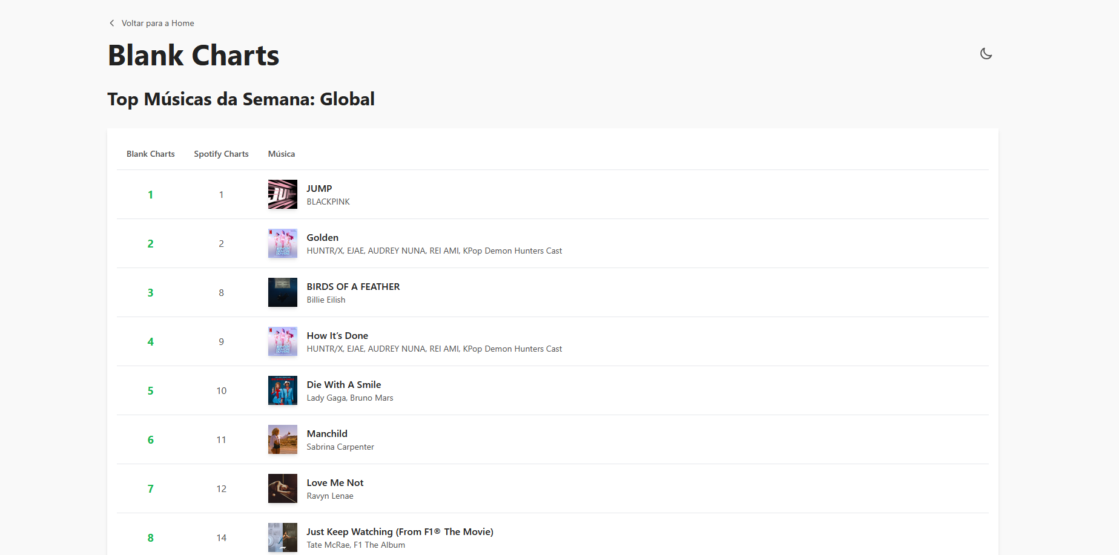Select the artist name 'BLACKPINK'
Image resolution: width=1119 pixels, height=555 pixels.
click(x=328, y=202)
